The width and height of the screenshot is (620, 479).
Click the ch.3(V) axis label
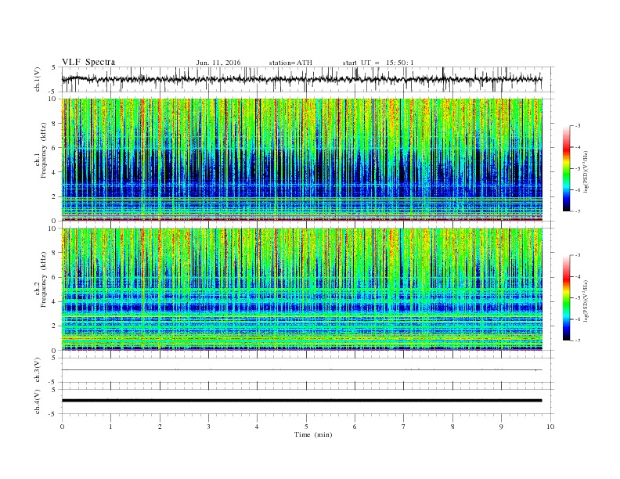coord(38,370)
